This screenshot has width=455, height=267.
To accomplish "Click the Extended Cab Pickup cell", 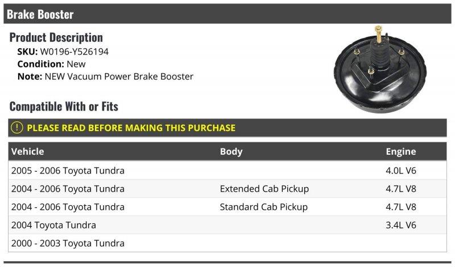I will point(264,189).
